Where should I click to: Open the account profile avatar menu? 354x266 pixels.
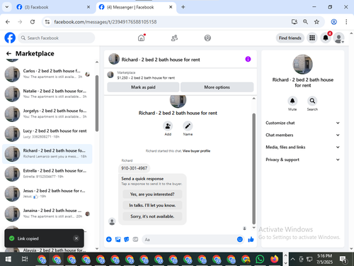tap(339, 38)
